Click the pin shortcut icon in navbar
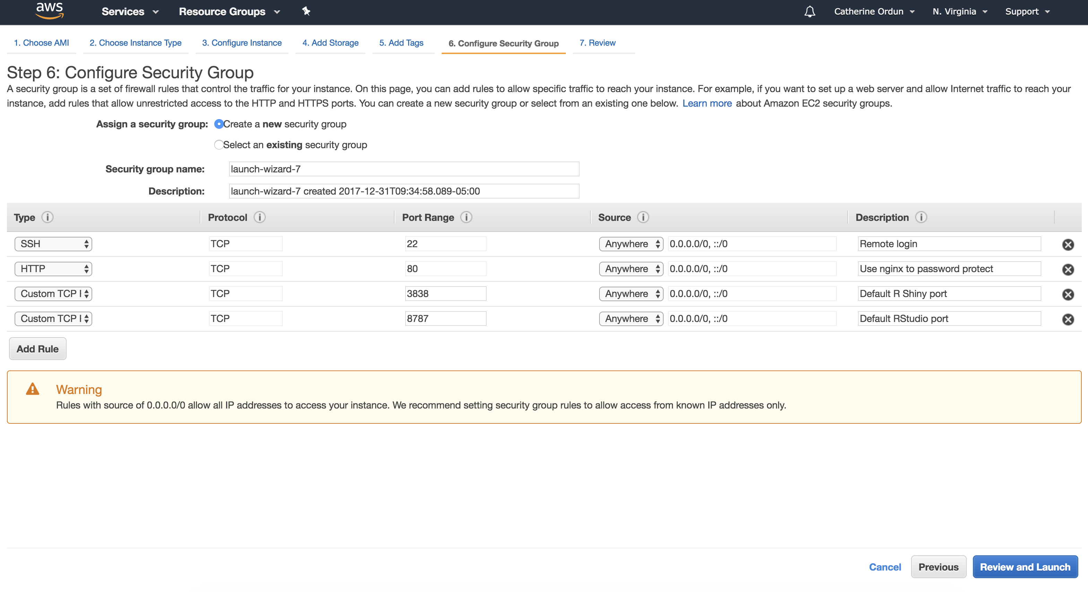The image size is (1088, 592). click(306, 11)
